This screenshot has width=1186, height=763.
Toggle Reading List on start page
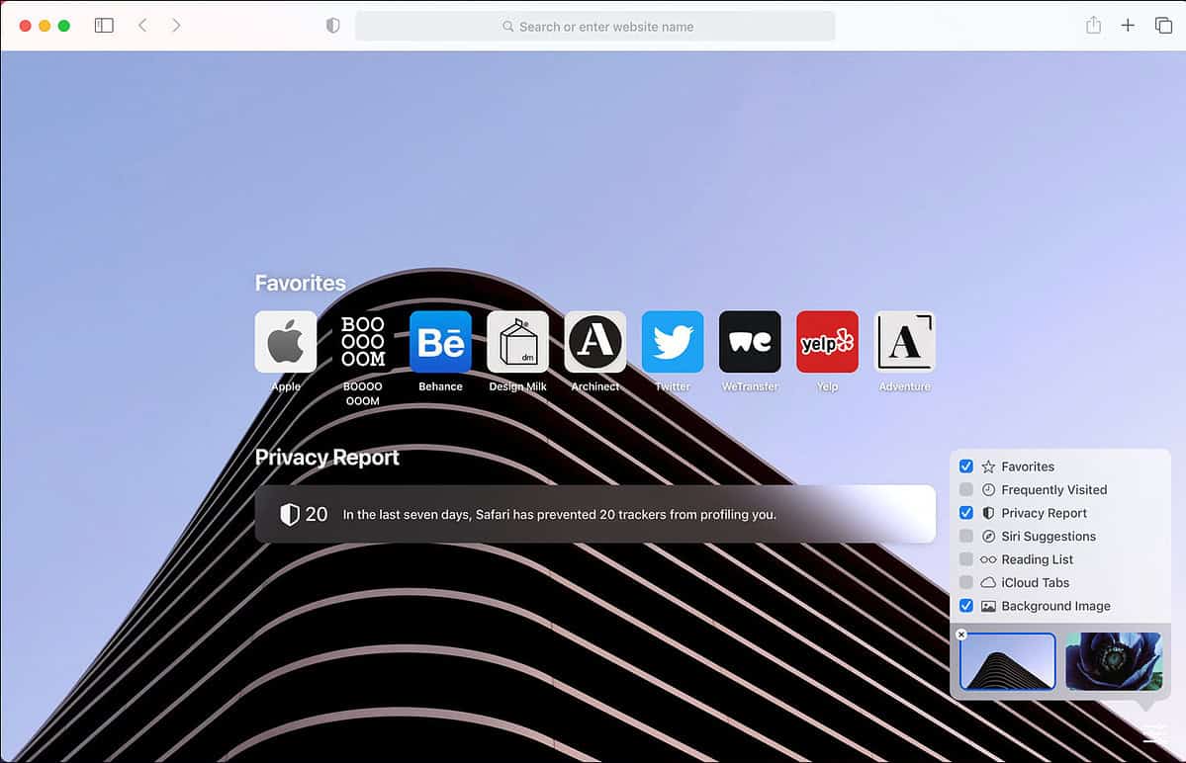pos(966,559)
